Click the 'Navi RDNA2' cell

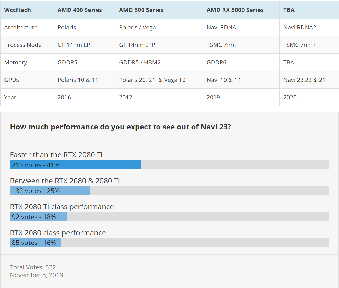[309, 27]
